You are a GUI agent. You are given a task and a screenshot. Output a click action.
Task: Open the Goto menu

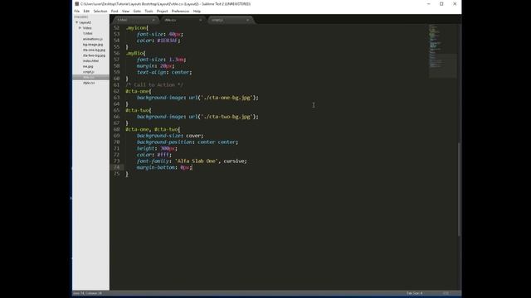(x=137, y=11)
